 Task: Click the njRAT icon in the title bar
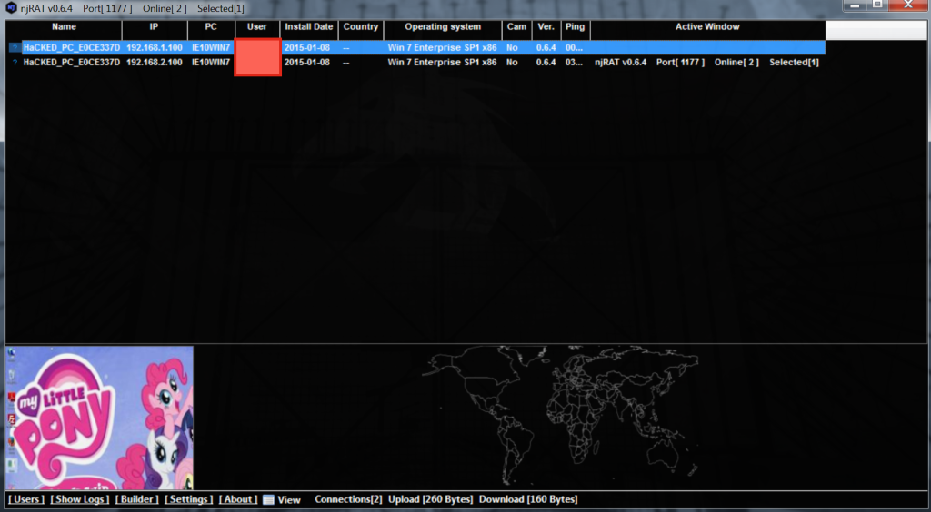[x=11, y=8]
